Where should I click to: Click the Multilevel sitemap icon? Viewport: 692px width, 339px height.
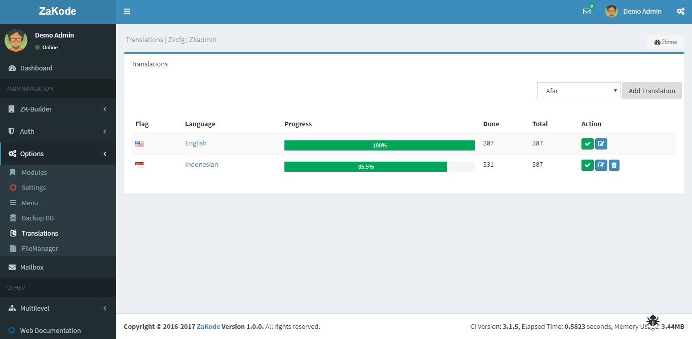click(12, 308)
